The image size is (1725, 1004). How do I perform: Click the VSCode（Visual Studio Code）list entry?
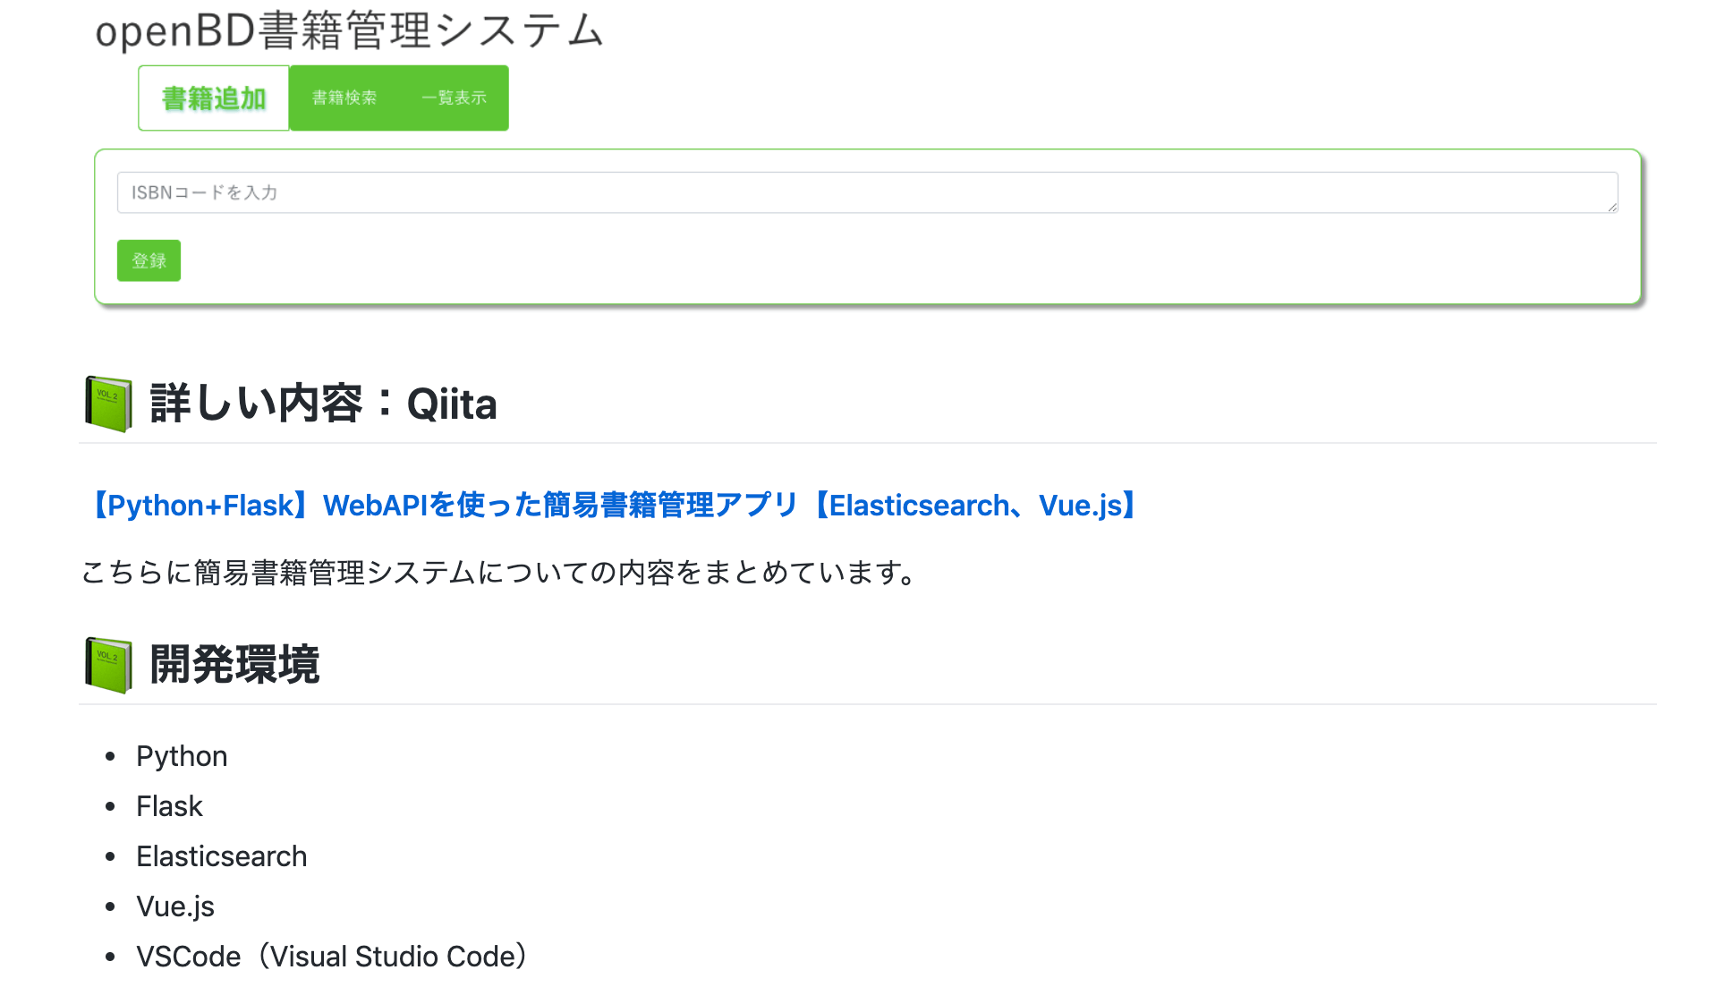(331, 957)
